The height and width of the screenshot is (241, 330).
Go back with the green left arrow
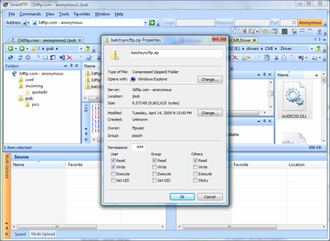[10, 48]
